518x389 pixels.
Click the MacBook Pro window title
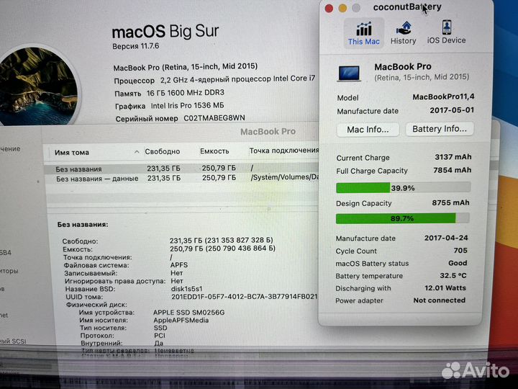(x=268, y=131)
